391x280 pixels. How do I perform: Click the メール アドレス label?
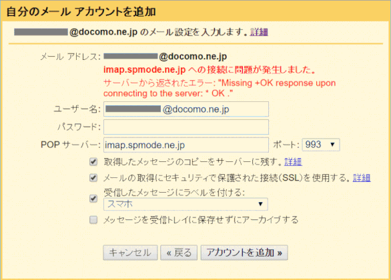70,57
